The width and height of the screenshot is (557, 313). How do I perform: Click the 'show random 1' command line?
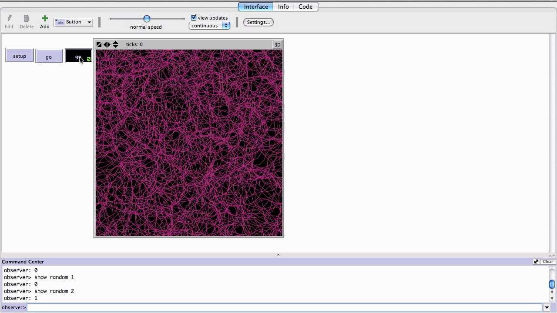tap(54, 277)
